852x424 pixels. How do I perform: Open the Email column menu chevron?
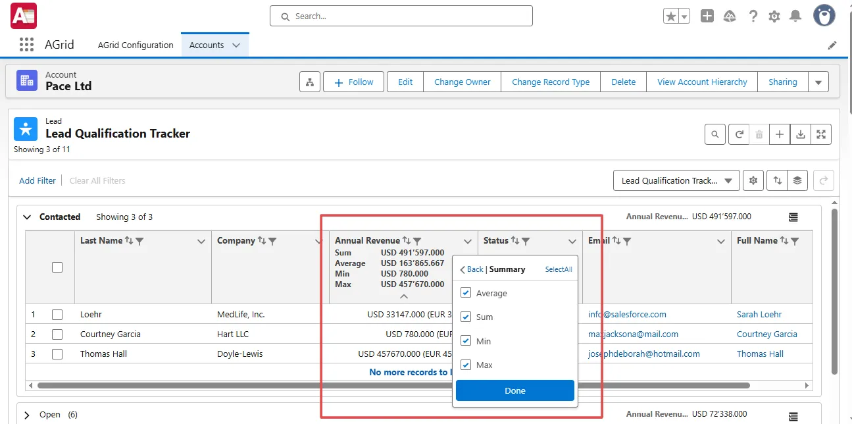(721, 242)
